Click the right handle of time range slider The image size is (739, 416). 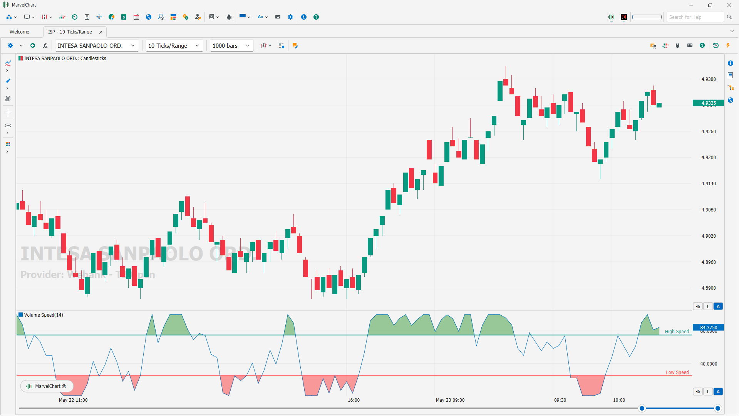click(717, 408)
